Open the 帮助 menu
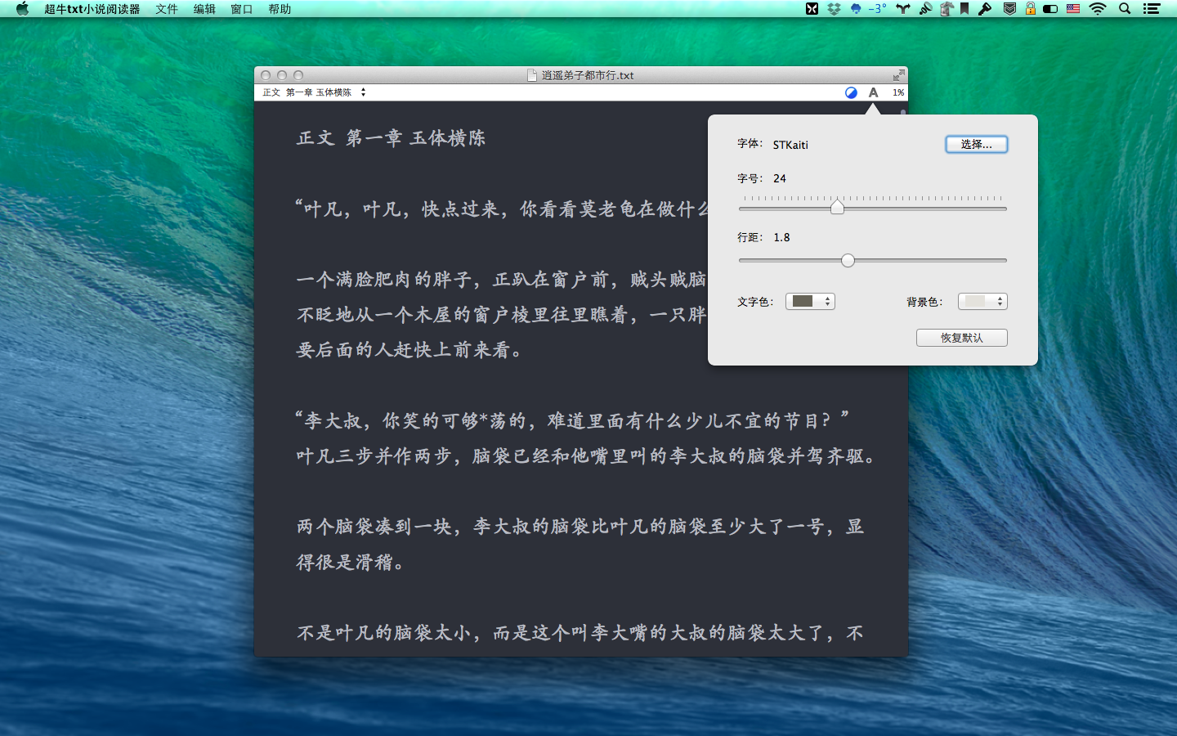This screenshot has width=1177, height=736. pos(280,9)
